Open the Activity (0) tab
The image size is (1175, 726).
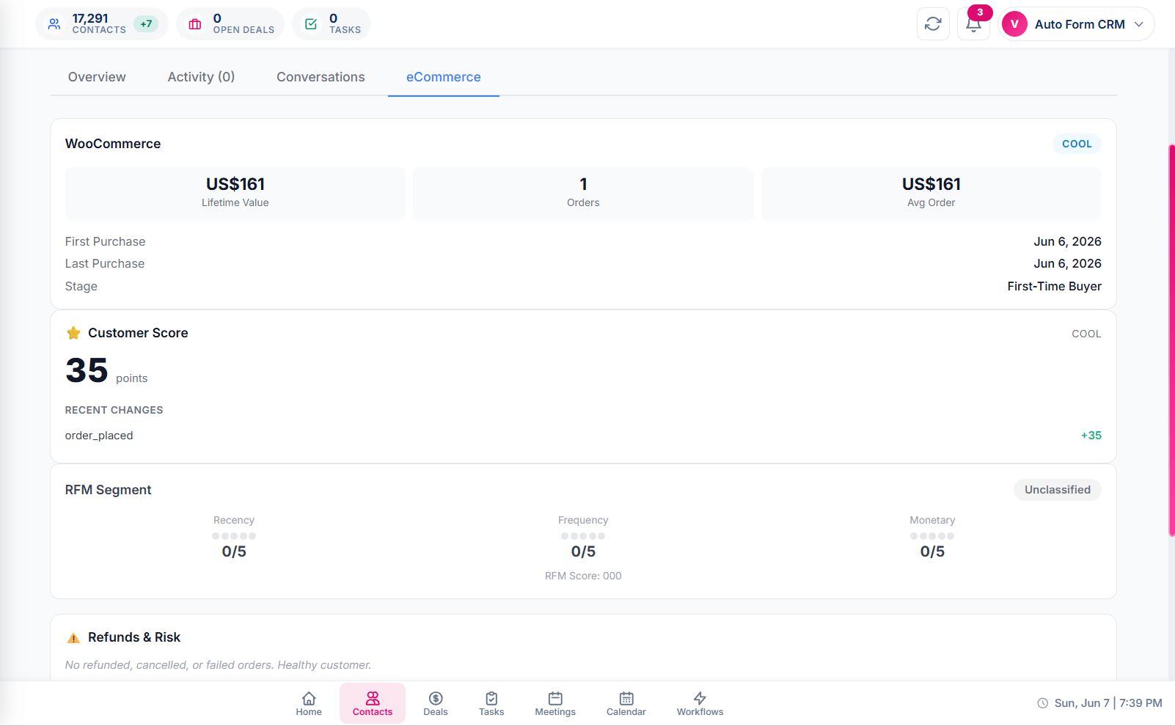pyautogui.click(x=201, y=77)
